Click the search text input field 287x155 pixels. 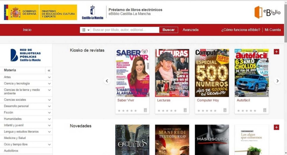[x=125, y=30]
